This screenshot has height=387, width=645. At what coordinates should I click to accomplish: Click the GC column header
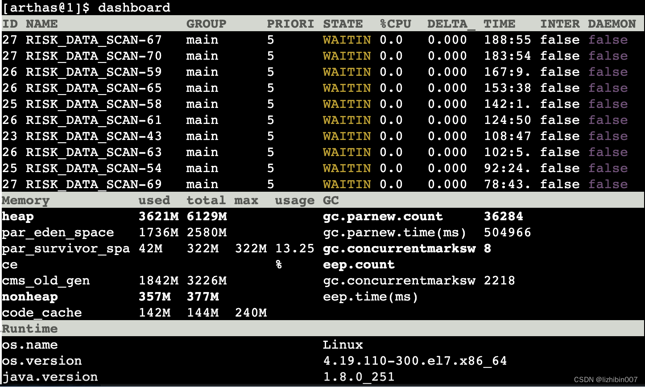(331, 200)
